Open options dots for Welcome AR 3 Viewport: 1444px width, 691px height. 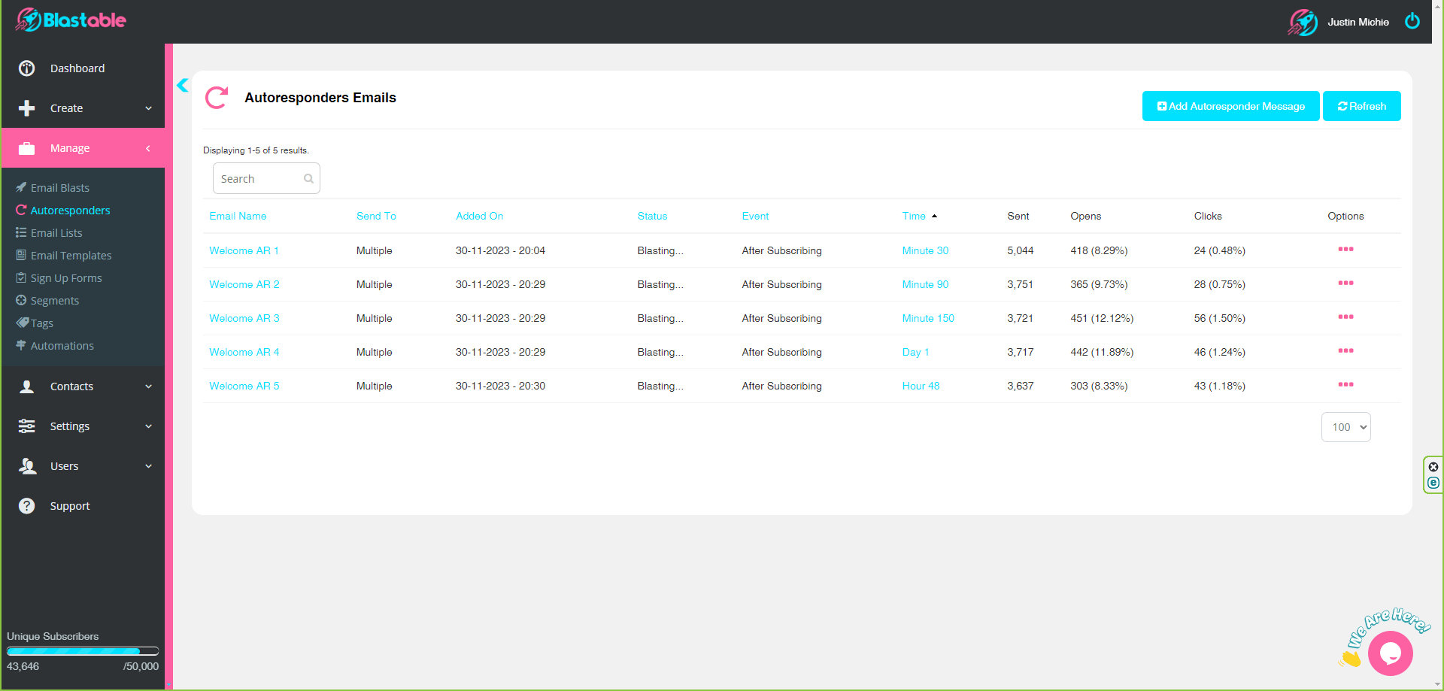click(1345, 317)
